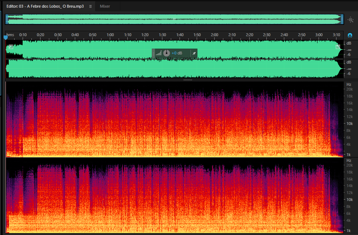This screenshot has width=358, height=235.
Task: Click the 2:30 mark on time ruler
Action: point(267,35)
